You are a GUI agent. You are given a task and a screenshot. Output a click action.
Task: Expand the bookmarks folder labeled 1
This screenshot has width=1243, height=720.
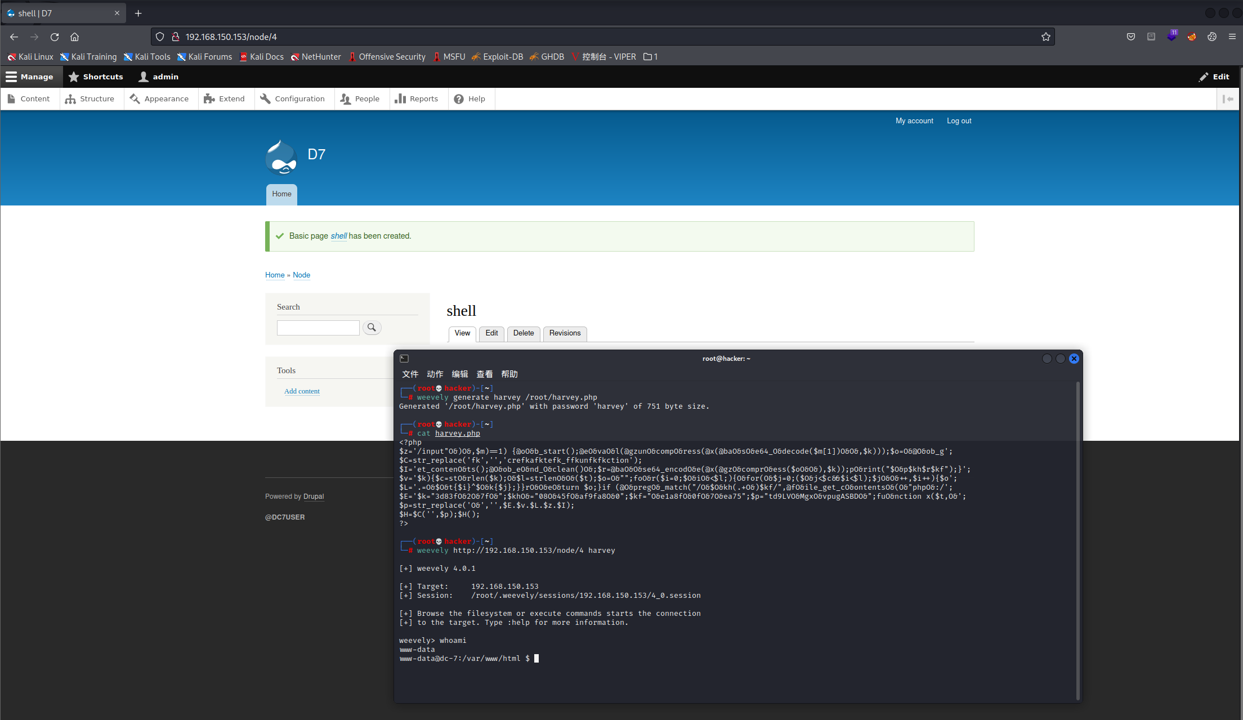651,57
